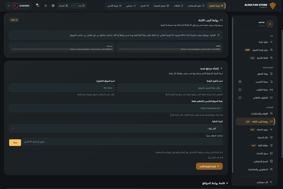The height and width of the screenshot is (189, 283).
Task: Toggle light theme with sun icon
Action: tap(45, 6)
